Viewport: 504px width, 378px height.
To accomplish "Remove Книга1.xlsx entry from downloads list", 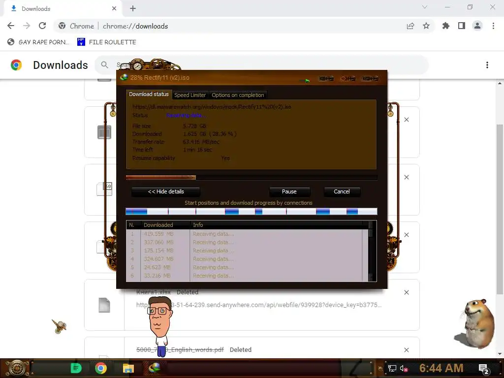I will pyautogui.click(x=407, y=292).
